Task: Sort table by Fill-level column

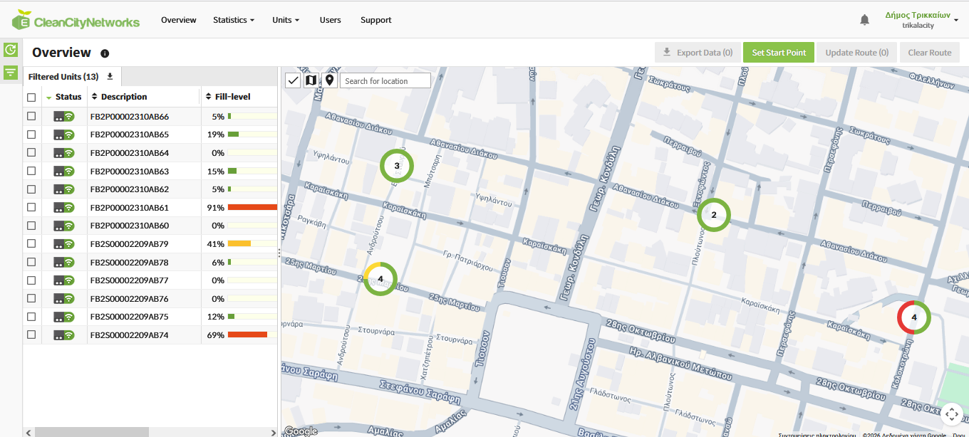Action: (x=232, y=97)
